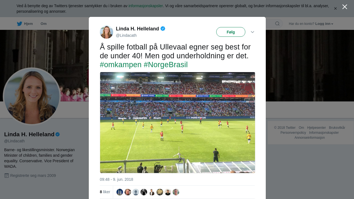
Task: Open the 8 liker count
Action: pyautogui.click(x=105, y=192)
